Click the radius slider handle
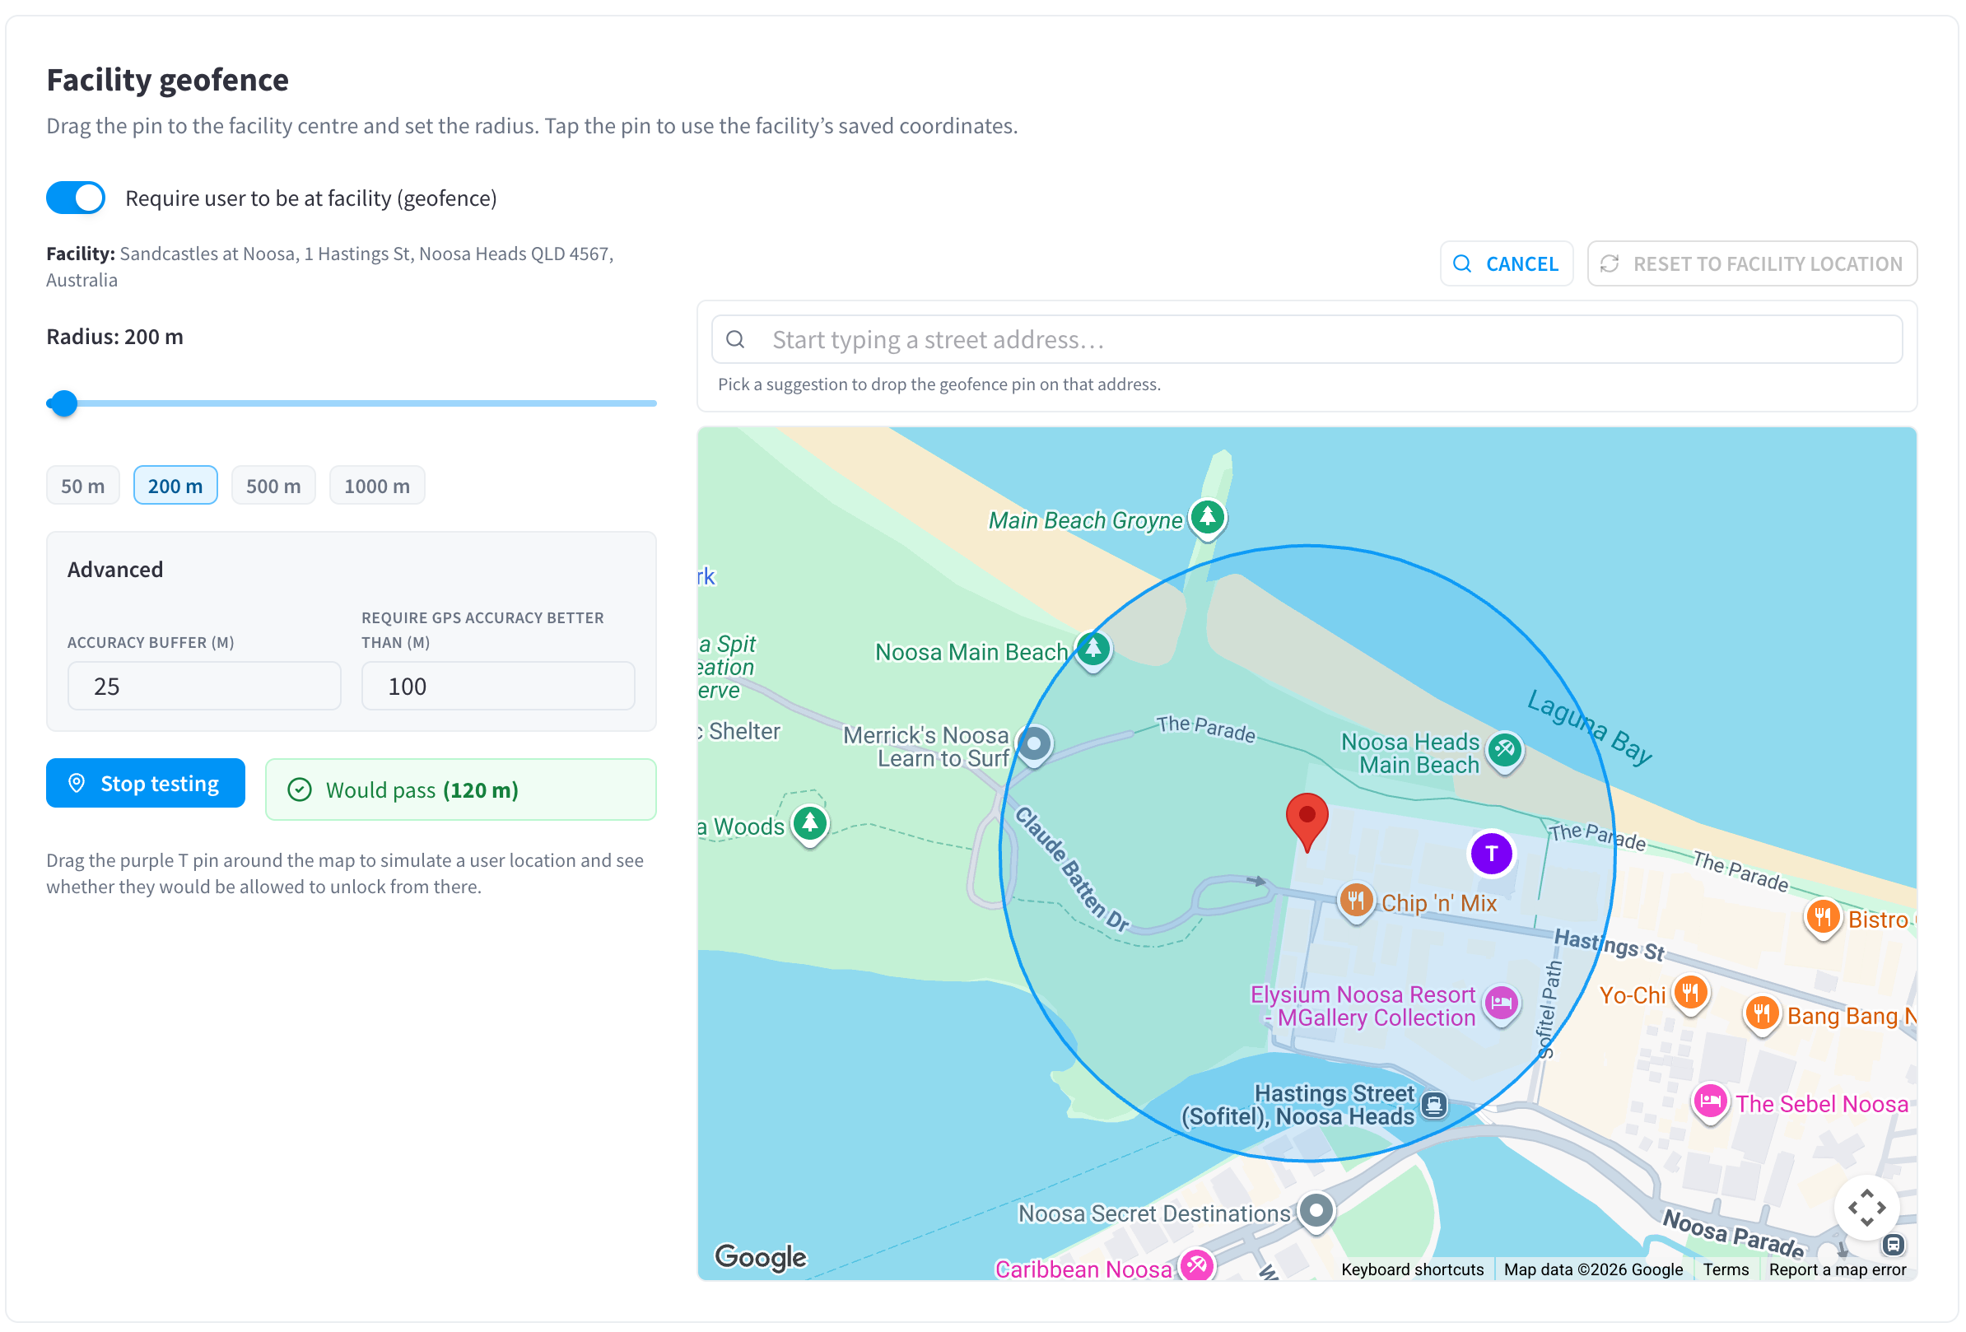Screen dimensions: 1966x1332 pyautogui.click(x=63, y=403)
